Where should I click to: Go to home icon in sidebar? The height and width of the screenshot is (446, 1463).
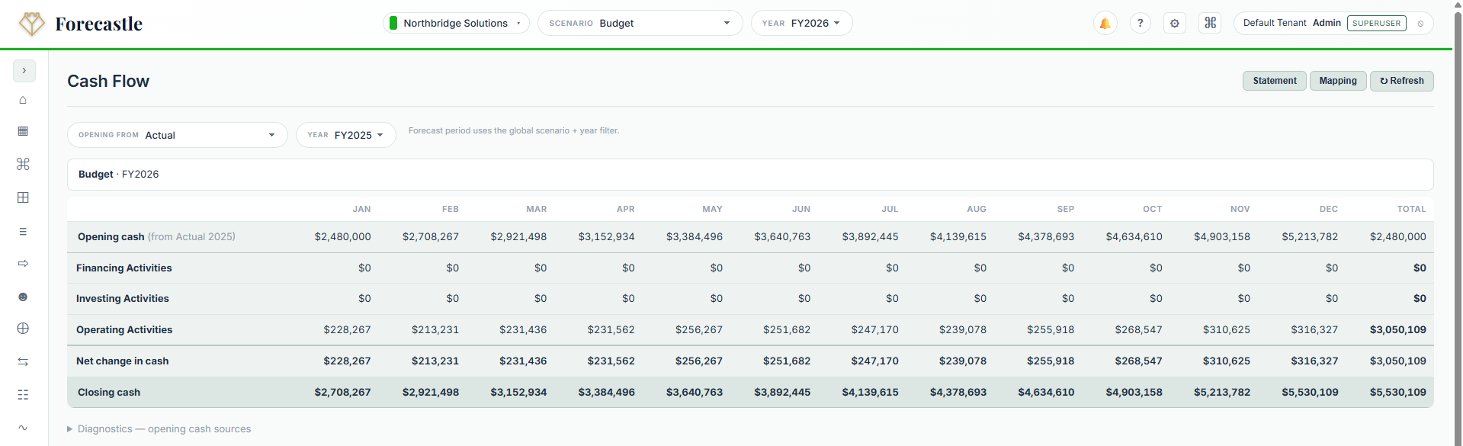[x=23, y=100]
